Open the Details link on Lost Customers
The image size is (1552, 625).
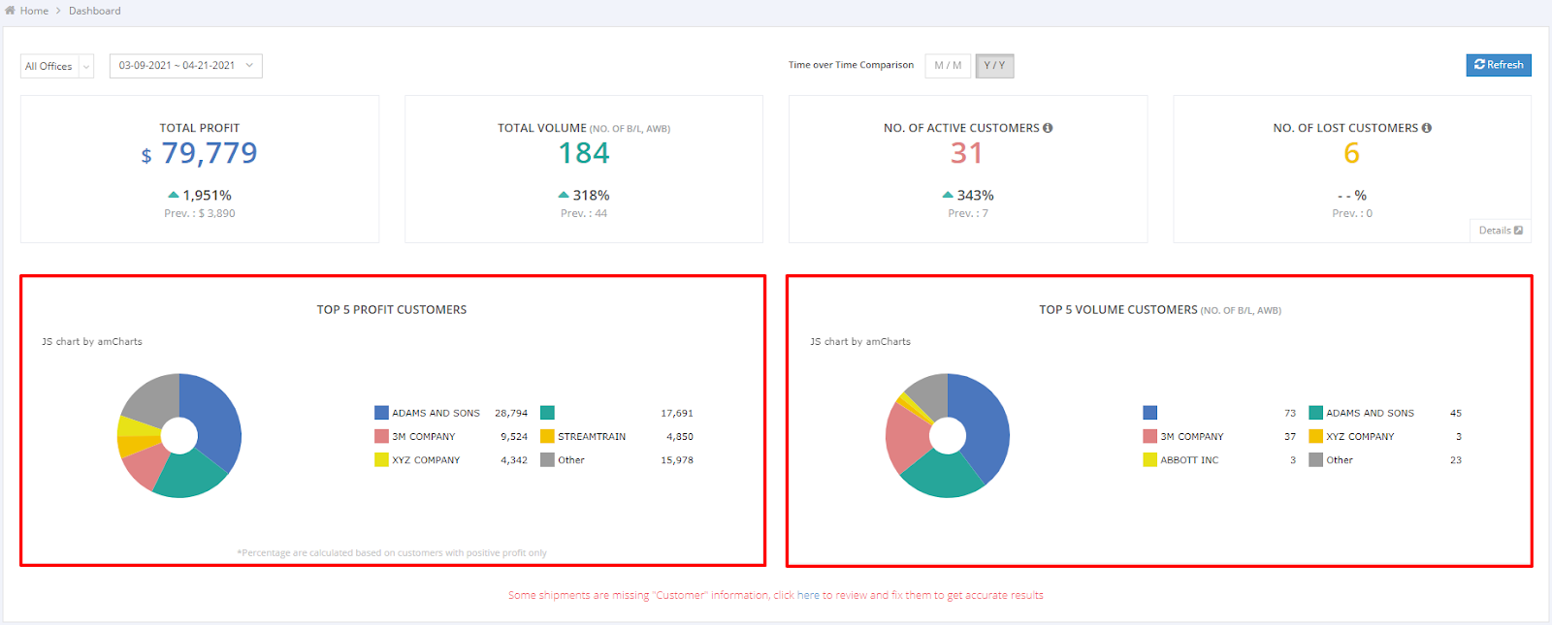(x=1500, y=231)
